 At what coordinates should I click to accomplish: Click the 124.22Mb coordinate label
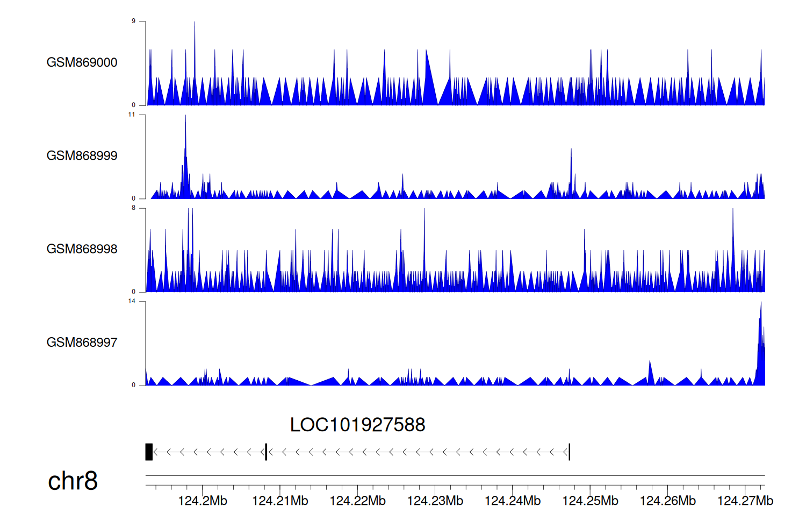click(357, 501)
